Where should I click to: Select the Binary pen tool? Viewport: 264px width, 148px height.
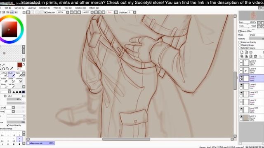point(5,86)
